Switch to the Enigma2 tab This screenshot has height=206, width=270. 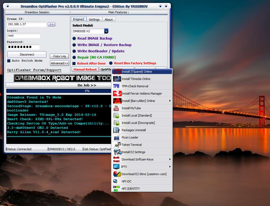coord(79,19)
